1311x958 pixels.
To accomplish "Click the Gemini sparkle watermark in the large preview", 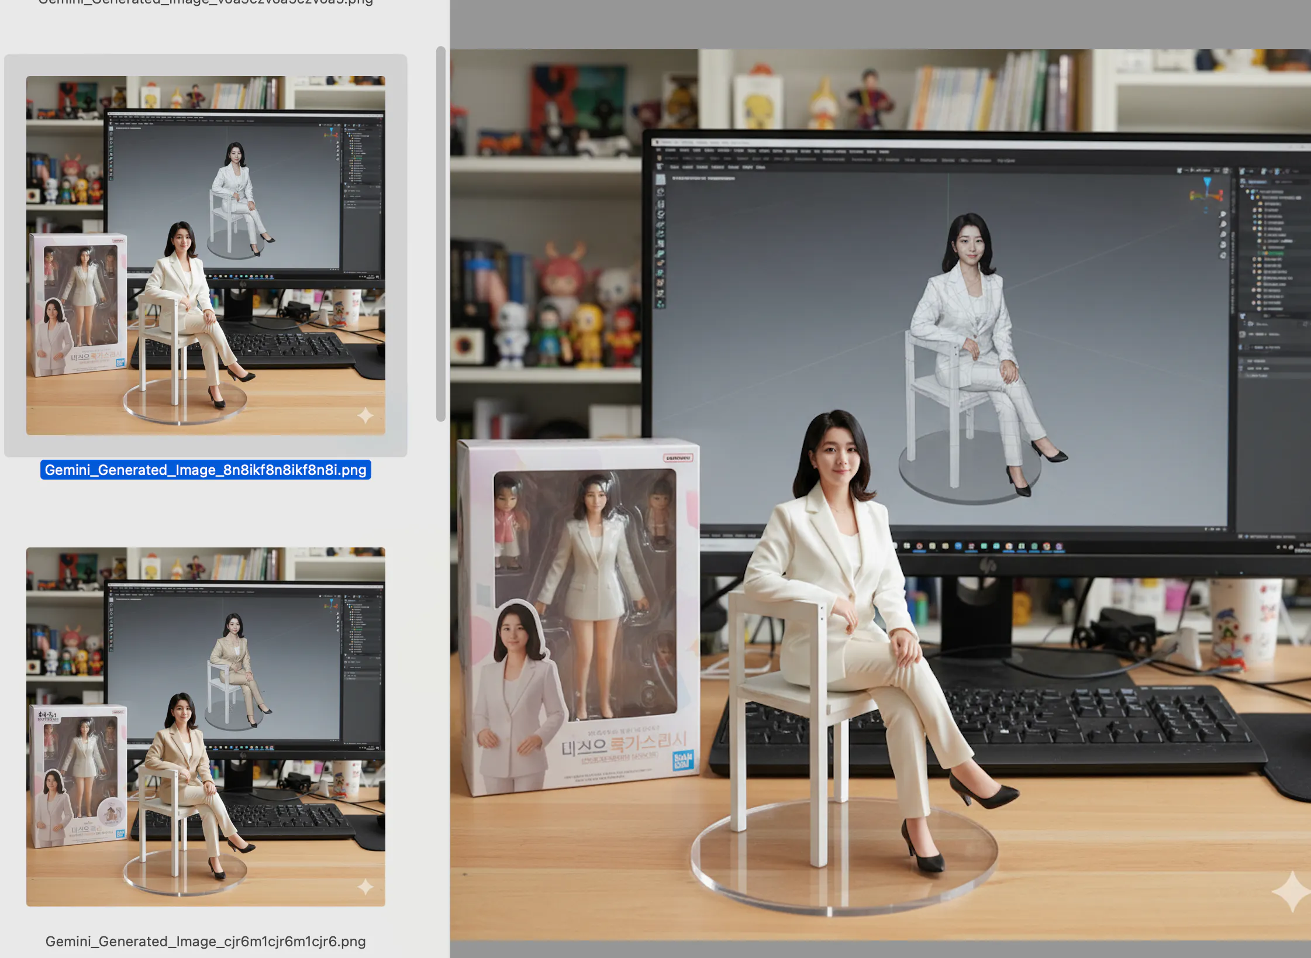I will (x=1291, y=891).
